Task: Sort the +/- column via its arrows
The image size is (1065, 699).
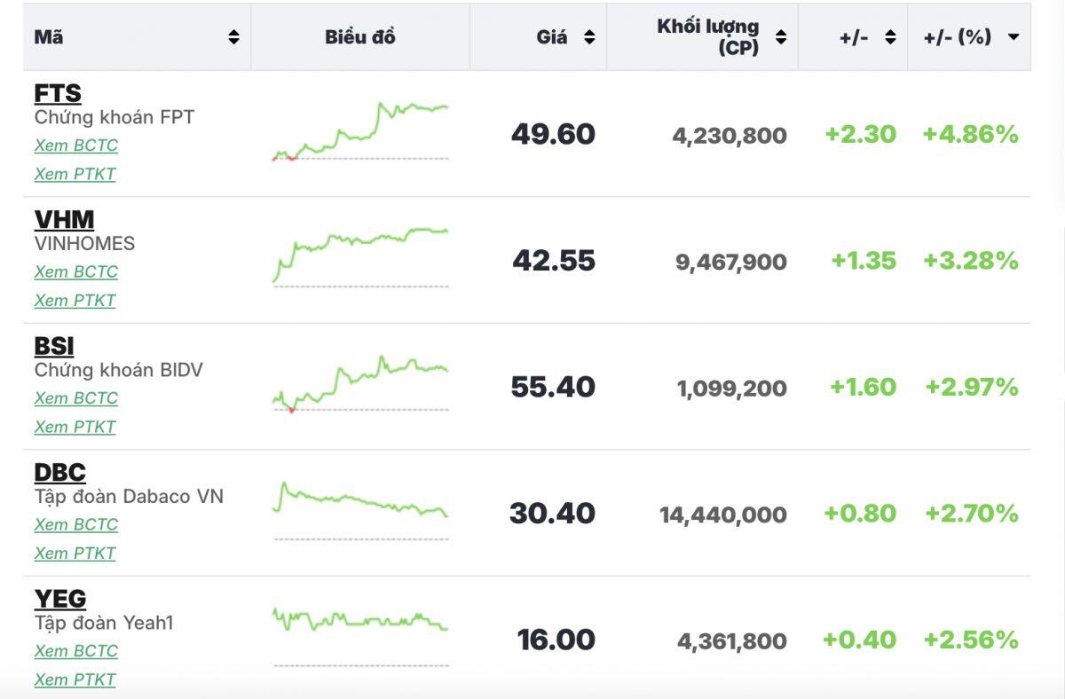Action: pyautogui.click(x=890, y=37)
